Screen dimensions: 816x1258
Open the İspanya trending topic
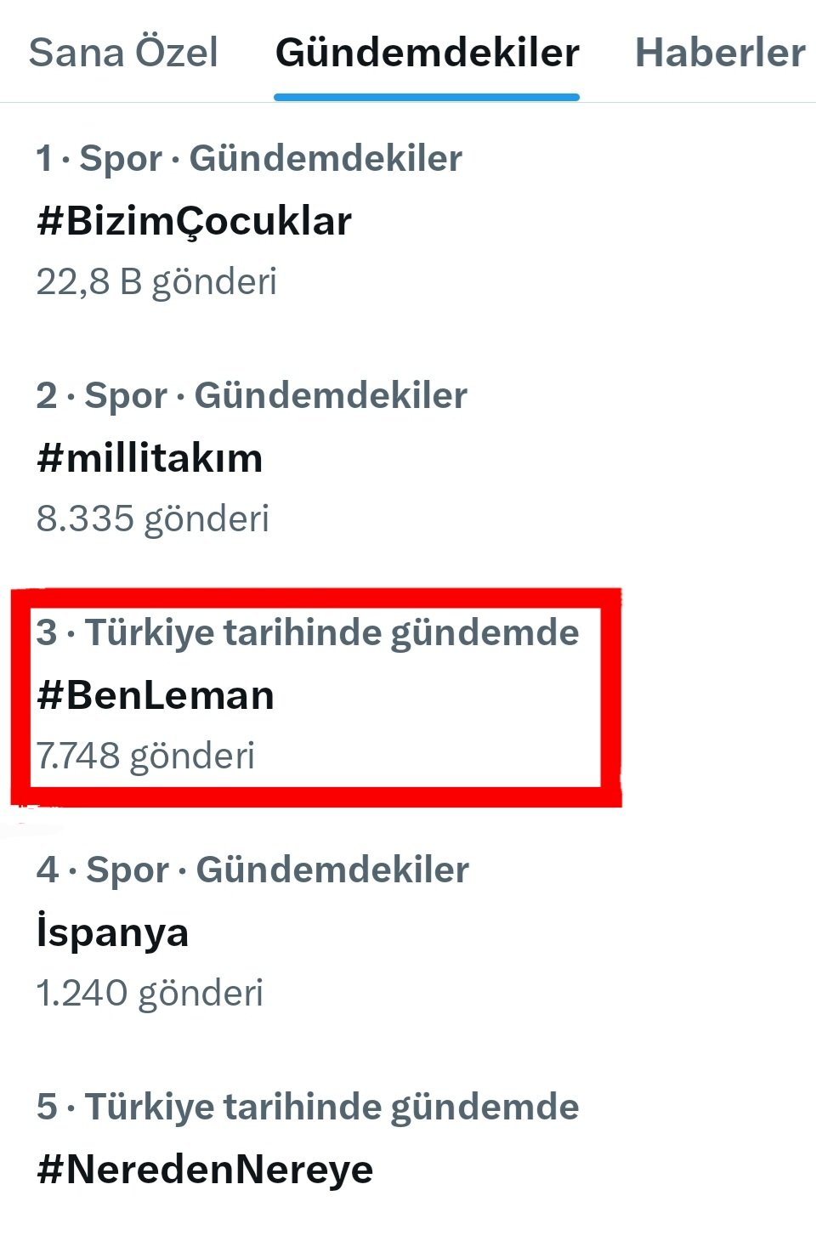(x=112, y=932)
